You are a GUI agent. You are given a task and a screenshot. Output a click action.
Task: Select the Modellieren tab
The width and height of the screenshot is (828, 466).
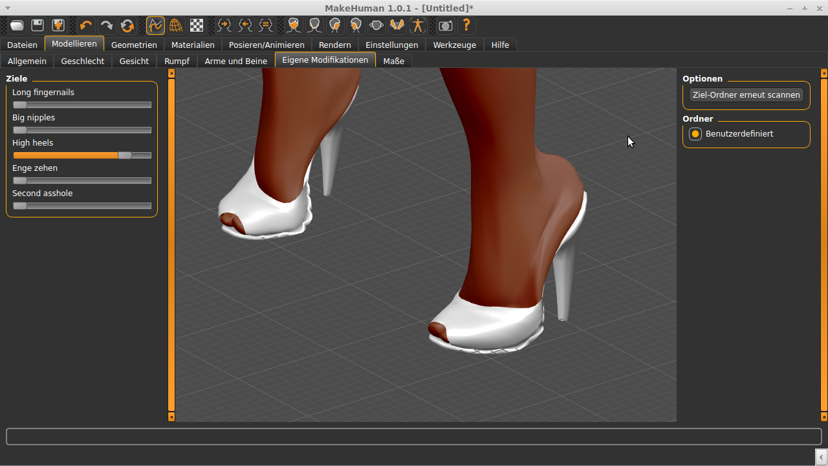[x=74, y=43]
